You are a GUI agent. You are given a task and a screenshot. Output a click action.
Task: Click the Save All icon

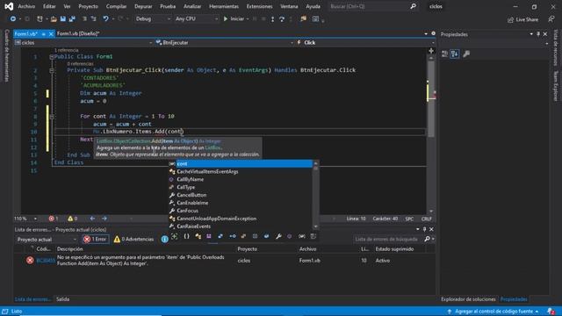pos(72,19)
